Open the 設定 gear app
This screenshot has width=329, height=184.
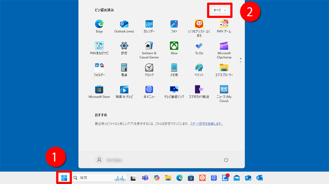(x=124, y=48)
